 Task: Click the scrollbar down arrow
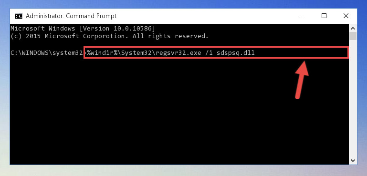[353, 160]
